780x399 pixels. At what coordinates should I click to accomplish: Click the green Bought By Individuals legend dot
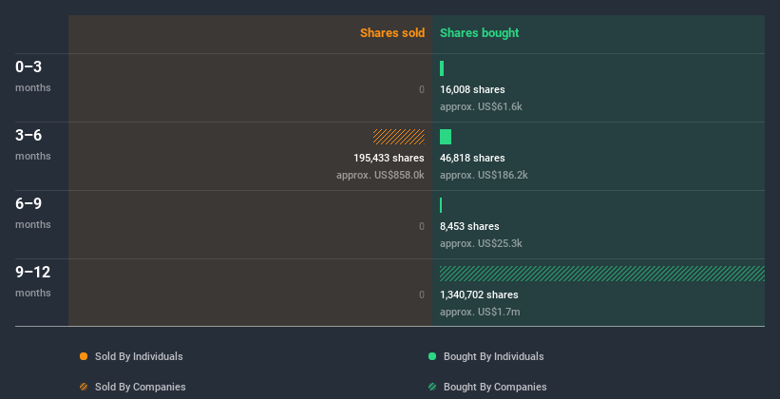[432, 356]
